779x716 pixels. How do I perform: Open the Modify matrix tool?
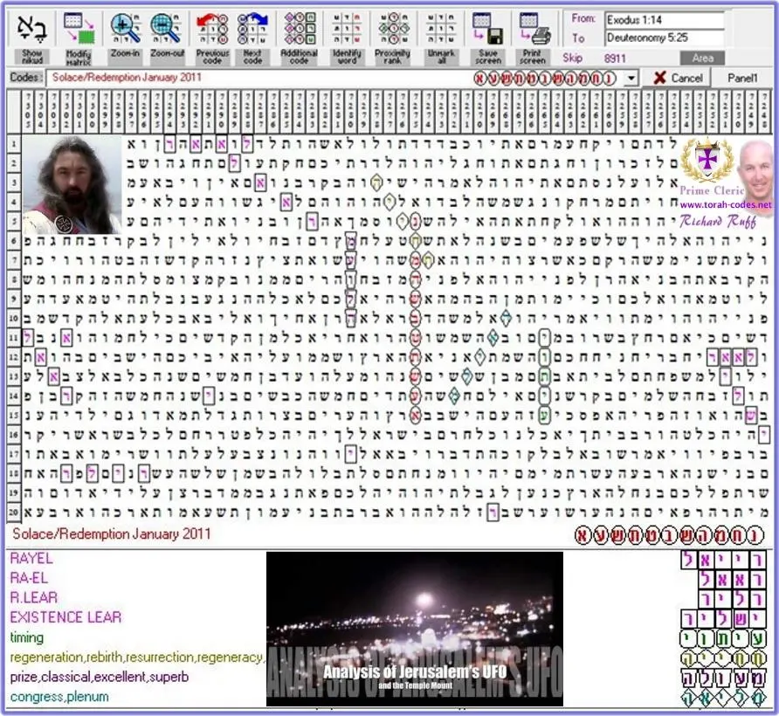[x=79, y=28]
